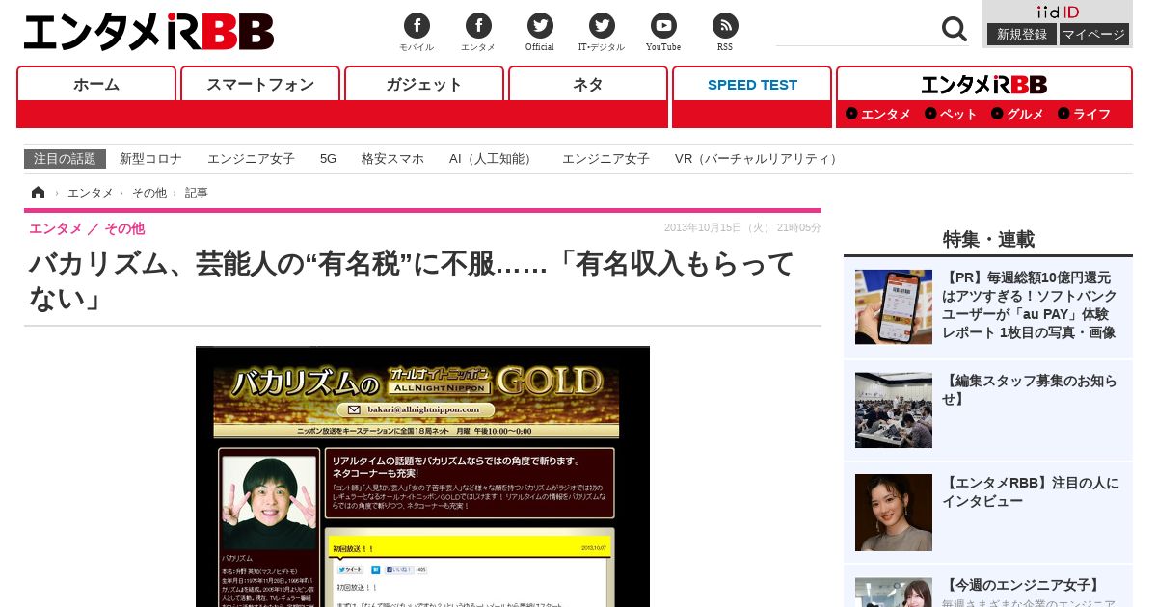
Task: Open the ホーム tab
Action: coord(96,85)
